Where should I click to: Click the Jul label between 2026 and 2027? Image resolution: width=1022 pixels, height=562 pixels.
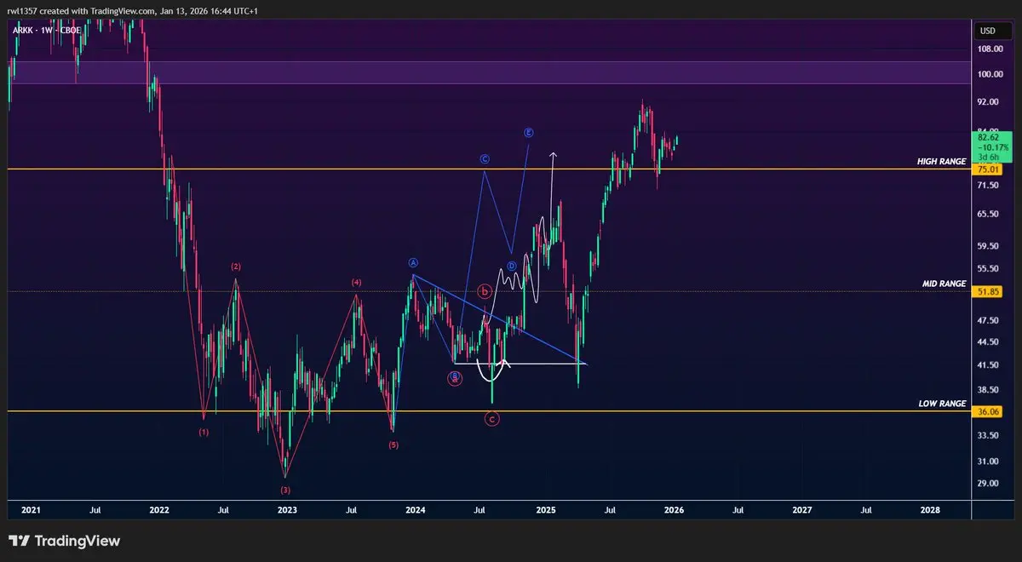coord(738,510)
